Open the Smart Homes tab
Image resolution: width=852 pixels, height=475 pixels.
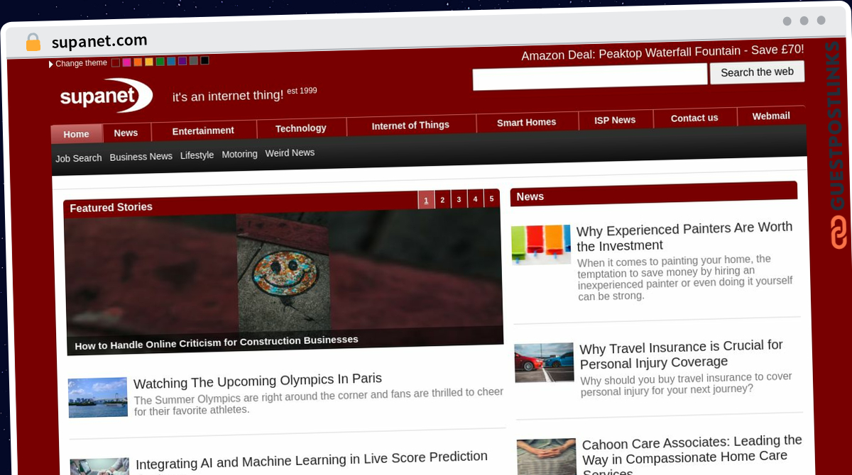click(x=526, y=122)
